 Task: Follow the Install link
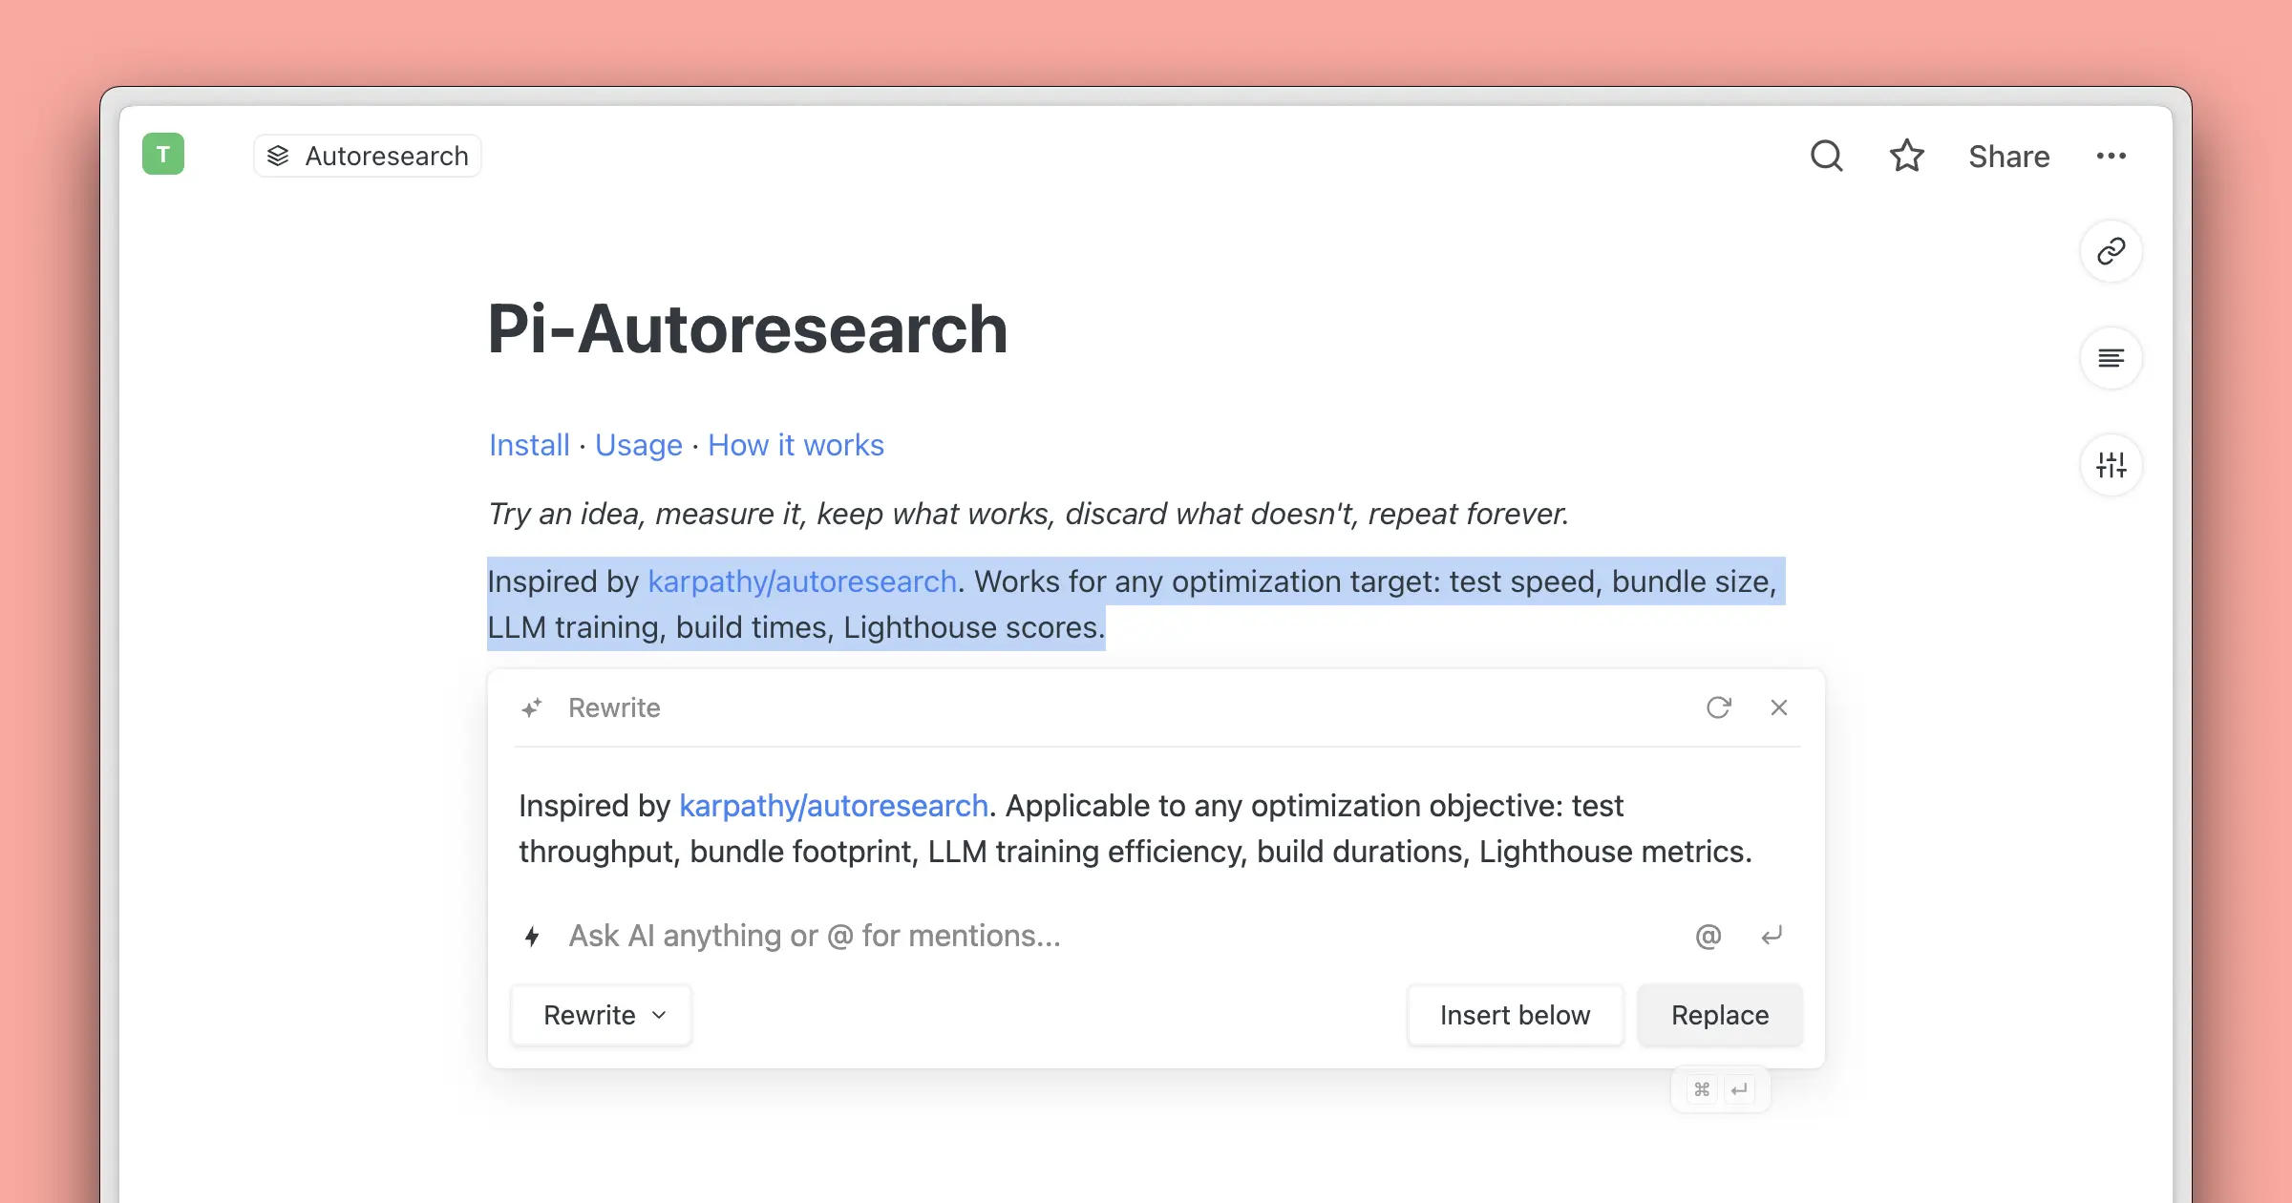point(529,445)
